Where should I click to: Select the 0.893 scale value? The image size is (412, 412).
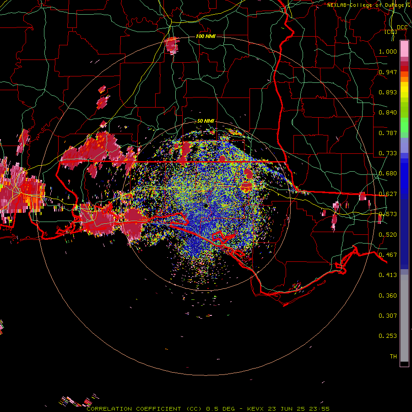388,92
